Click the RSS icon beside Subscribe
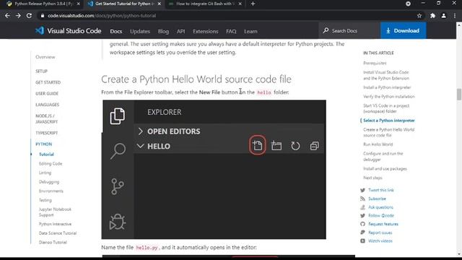The width and height of the screenshot is (462, 260). click(x=362, y=199)
